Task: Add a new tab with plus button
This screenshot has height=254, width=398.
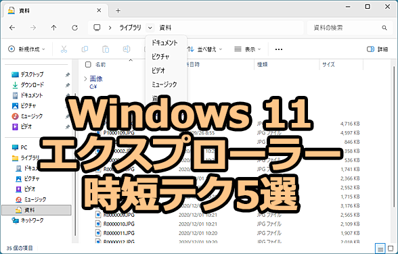Action: click(x=118, y=11)
